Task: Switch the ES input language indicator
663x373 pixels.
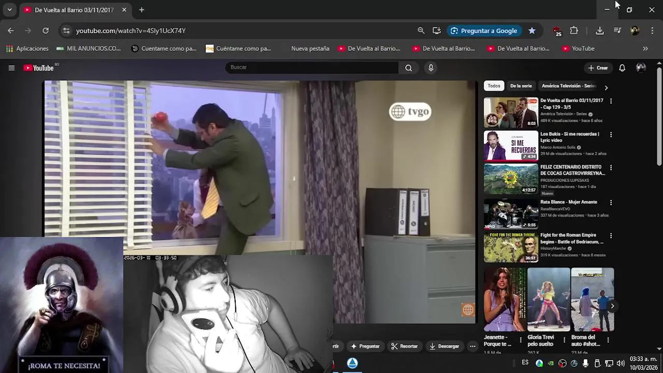Action: tap(525, 363)
